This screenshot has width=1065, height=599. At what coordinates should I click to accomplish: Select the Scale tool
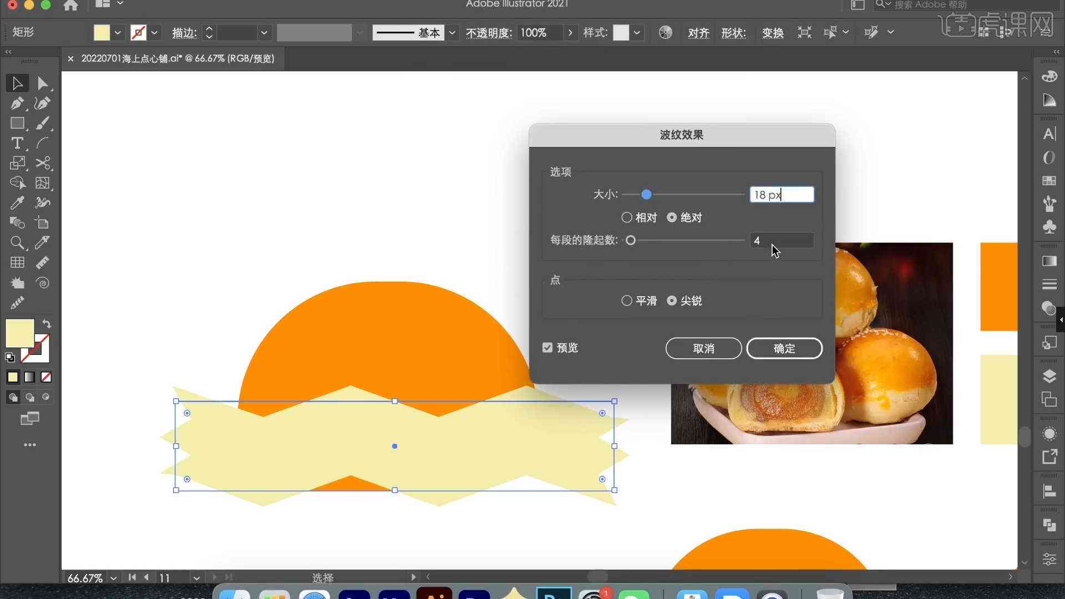tap(17, 163)
